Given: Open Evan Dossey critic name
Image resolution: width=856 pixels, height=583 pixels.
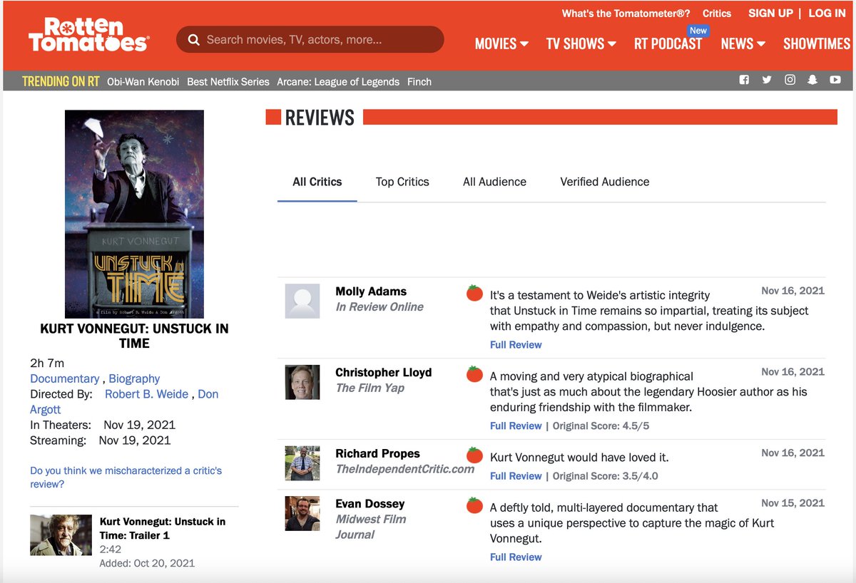Looking at the screenshot, I should [370, 503].
